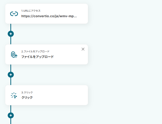
Task: Add a step after the URL access step
Action: coord(11,34)
